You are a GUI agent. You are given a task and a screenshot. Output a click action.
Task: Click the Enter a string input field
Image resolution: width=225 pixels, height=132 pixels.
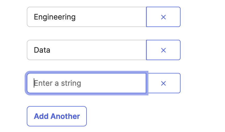click(x=107, y=83)
